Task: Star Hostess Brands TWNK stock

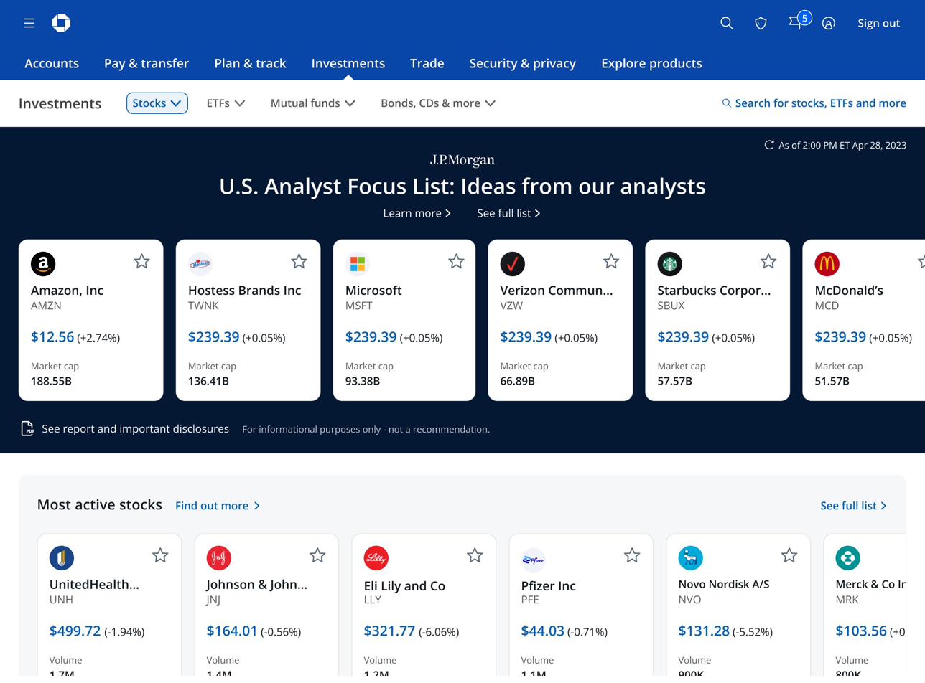Action: [299, 261]
